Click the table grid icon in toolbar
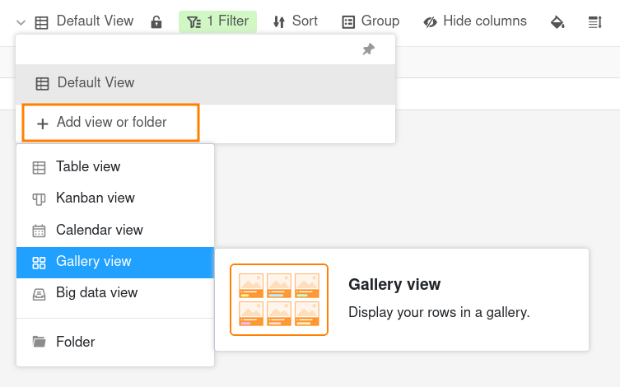Image resolution: width=620 pixels, height=387 pixels. coord(41,22)
